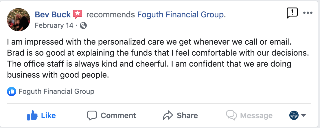Click the February 14 post date

pos(54,25)
